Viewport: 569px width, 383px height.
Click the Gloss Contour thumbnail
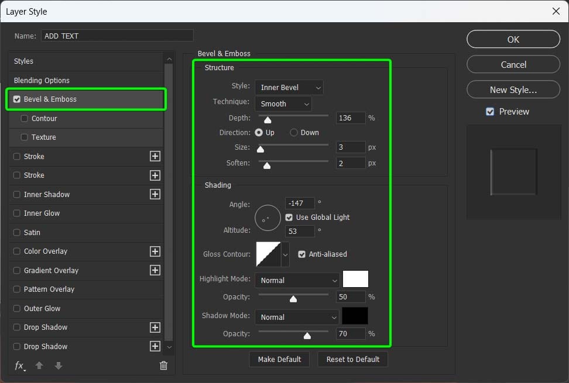[268, 254]
